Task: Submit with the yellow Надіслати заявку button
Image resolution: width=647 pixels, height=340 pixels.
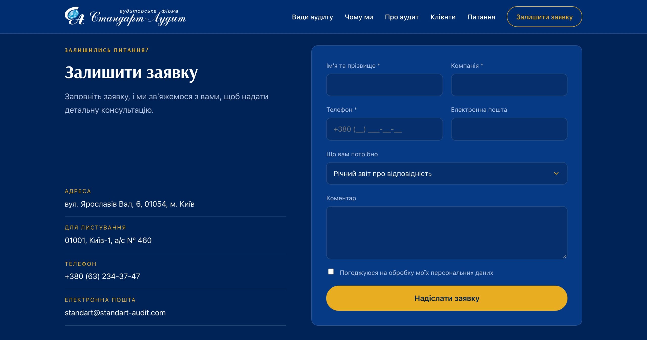Action: (x=447, y=298)
